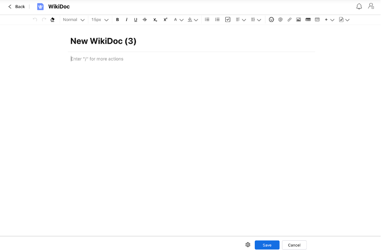This screenshot has width=381, height=251.
Task: Open the notifications bell
Action: pos(359,6)
